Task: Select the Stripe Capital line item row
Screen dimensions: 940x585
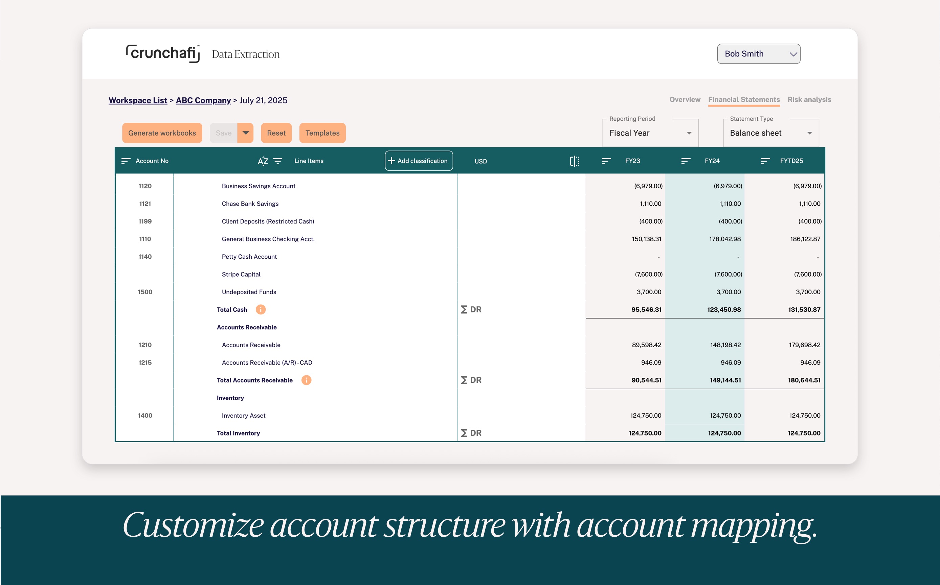Action: tap(241, 274)
